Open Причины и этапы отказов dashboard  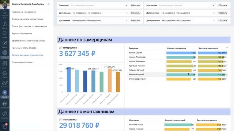(x=24, y=48)
